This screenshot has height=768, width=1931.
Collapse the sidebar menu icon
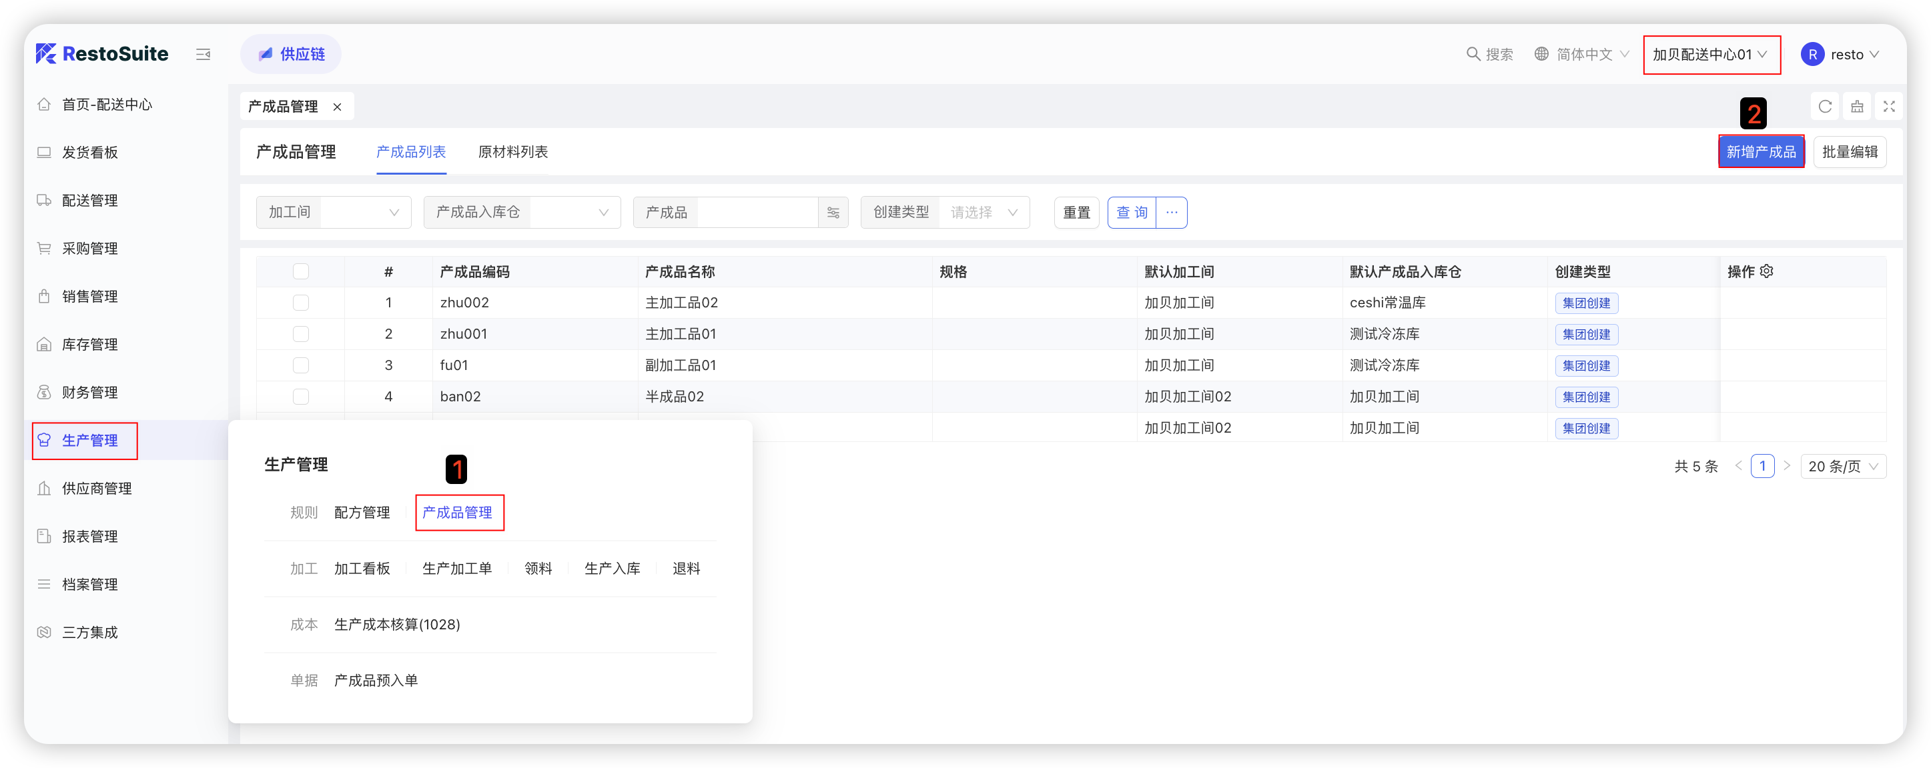pyautogui.click(x=203, y=54)
